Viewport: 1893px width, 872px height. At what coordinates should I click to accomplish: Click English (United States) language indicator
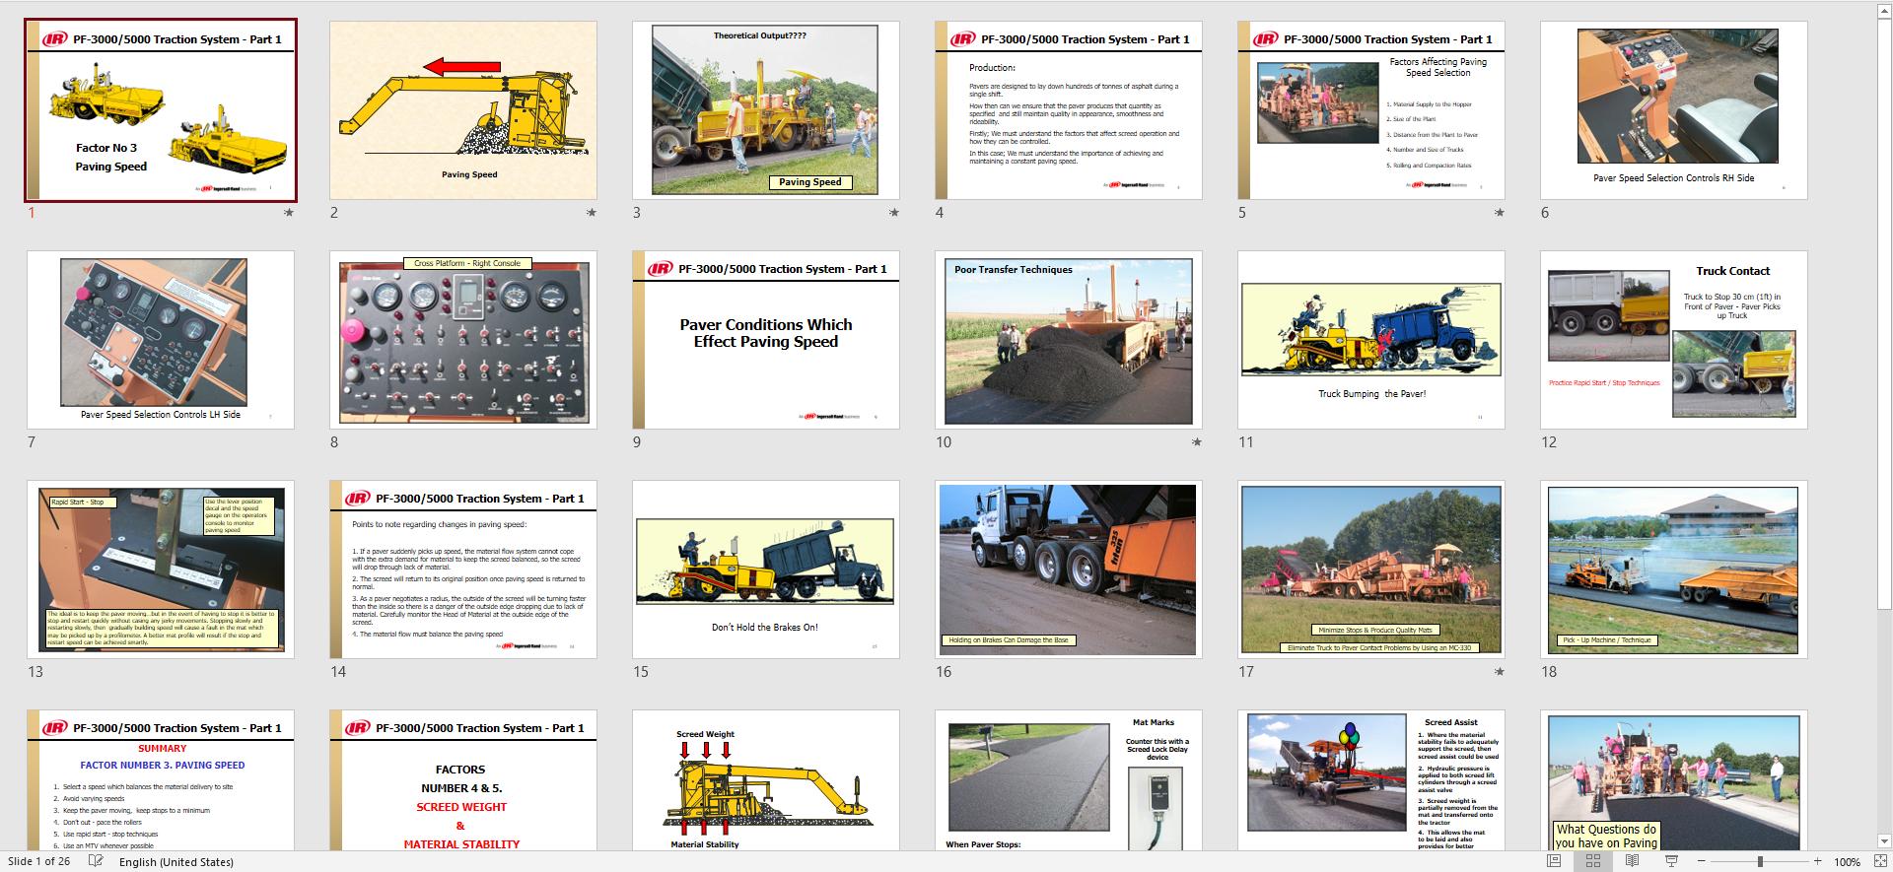point(176,862)
